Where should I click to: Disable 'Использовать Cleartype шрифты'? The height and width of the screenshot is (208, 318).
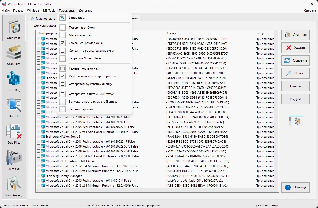62,76
